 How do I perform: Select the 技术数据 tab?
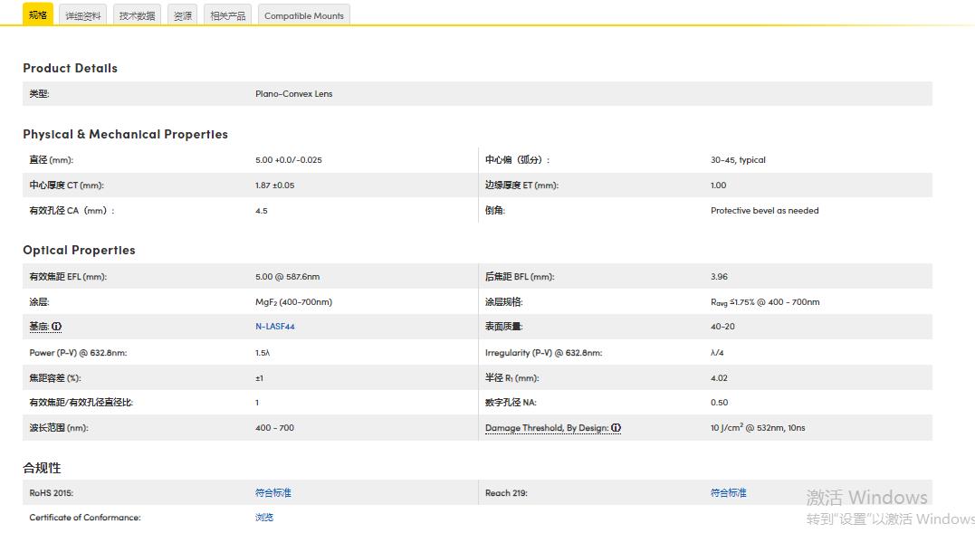pos(138,16)
